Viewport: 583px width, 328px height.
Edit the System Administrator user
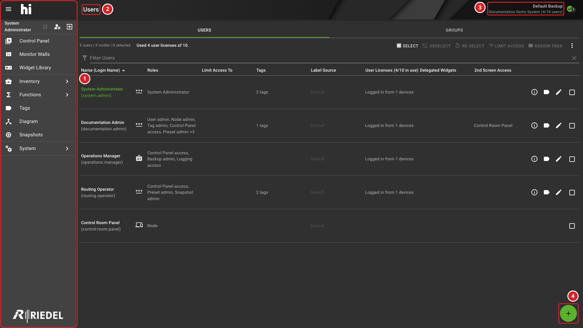pos(558,92)
